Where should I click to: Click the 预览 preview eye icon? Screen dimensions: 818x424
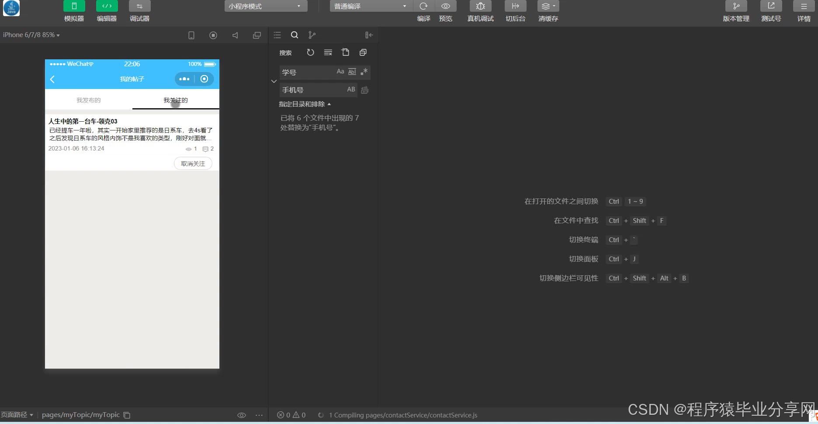pyautogui.click(x=446, y=6)
